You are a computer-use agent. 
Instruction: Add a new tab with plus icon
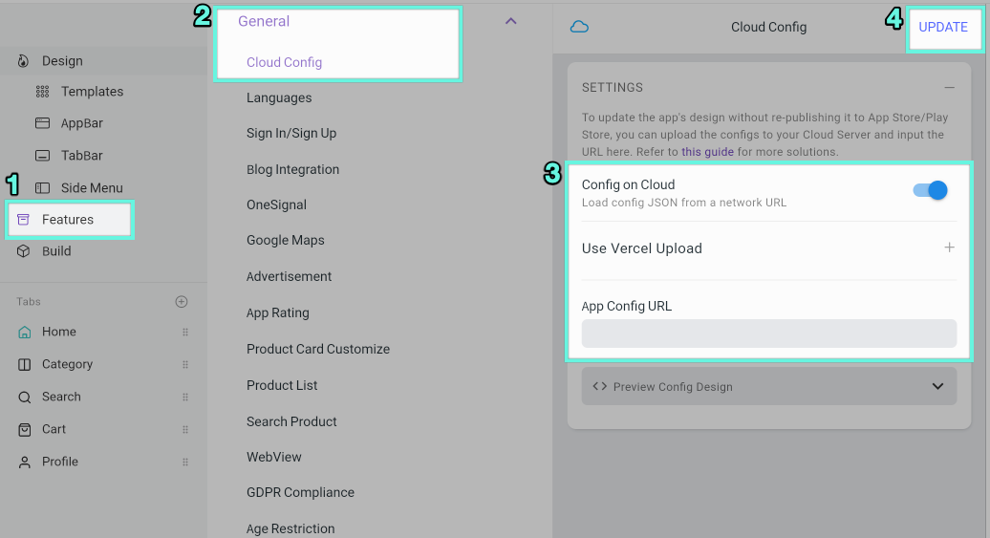pos(182,302)
